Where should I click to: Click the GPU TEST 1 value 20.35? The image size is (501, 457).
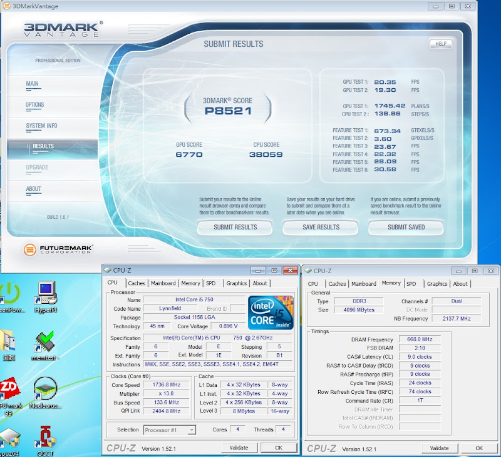(x=385, y=82)
